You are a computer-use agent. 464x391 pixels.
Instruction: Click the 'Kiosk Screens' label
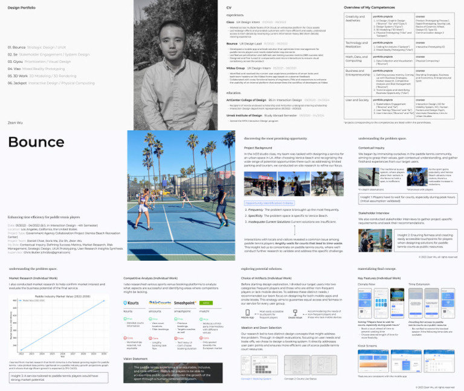pyautogui.click(x=367, y=346)
